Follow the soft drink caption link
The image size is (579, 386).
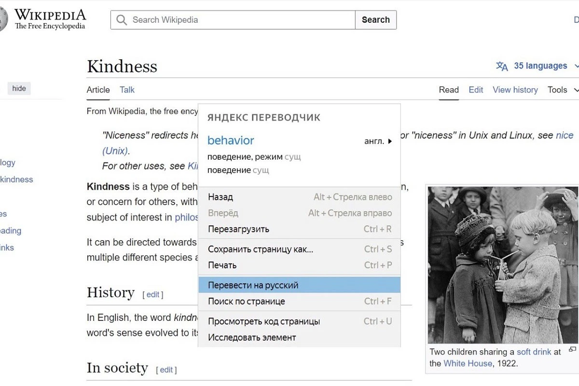coord(534,352)
